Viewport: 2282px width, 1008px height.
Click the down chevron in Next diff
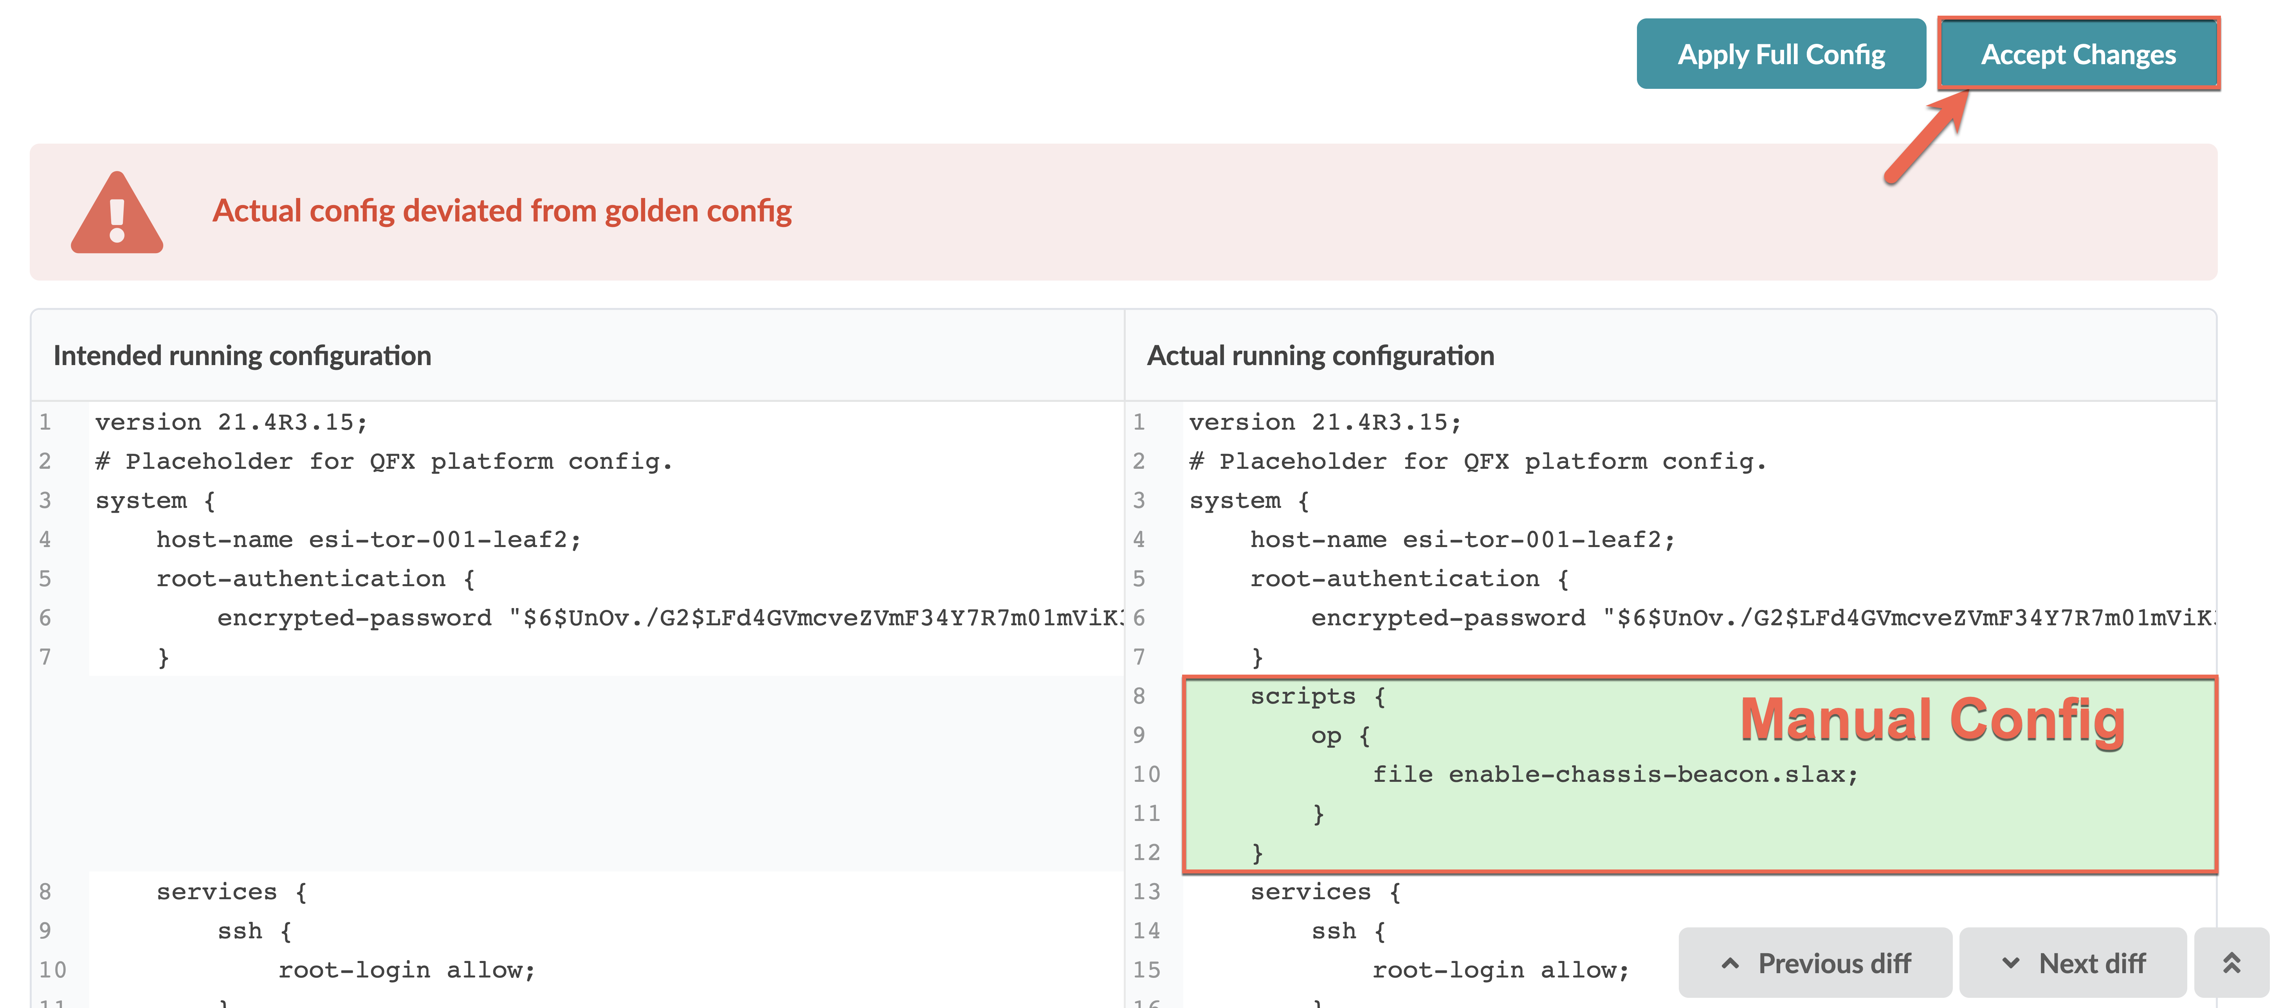tap(2011, 963)
